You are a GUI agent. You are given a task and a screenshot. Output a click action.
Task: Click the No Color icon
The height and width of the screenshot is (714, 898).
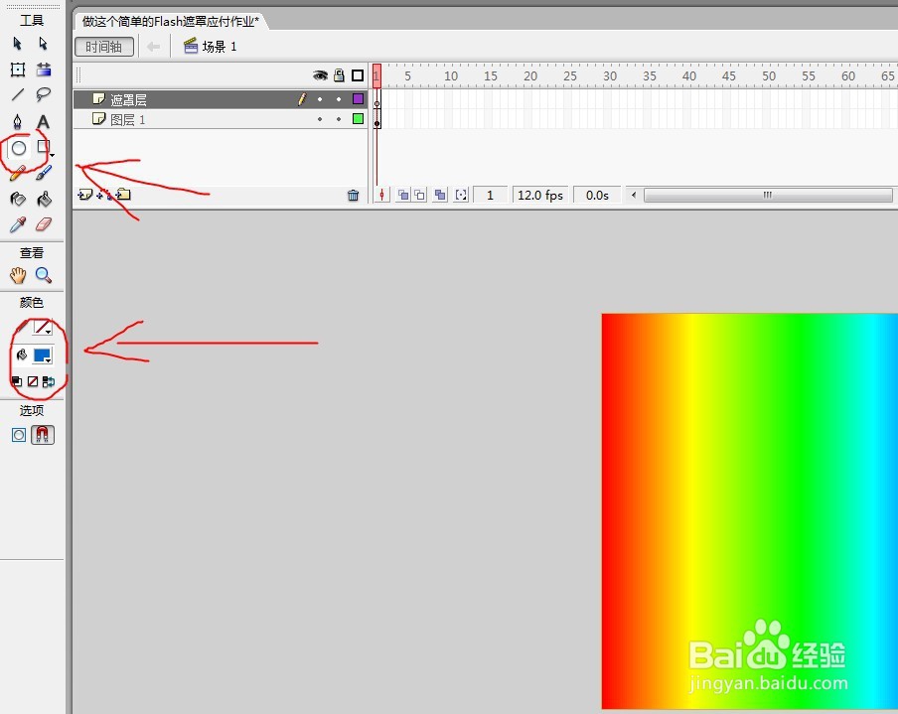pyautogui.click(x=33, y=381)
